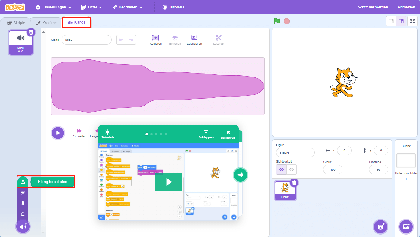Viewport: 420px width, 237px height.
Task: Click the Scratch logo
Action: pos(15,7)
